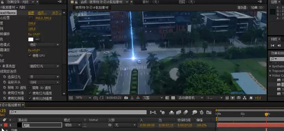This screenshot has width=284, height=131.
Task: Open the 相加 blending mode dropdown
Action: pyautogui.click(x=72, y=125)
